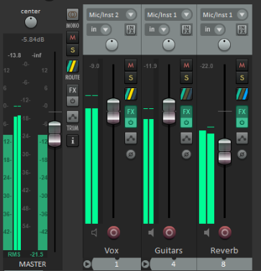Arm the Vox track for recording
The height and width of the screenshot is (271, 261).
[114, 232]
